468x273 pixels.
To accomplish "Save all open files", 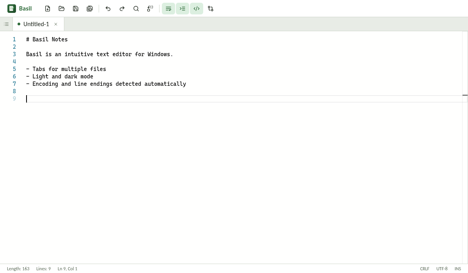I will (x=90, y=9).
